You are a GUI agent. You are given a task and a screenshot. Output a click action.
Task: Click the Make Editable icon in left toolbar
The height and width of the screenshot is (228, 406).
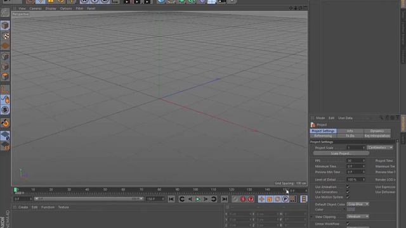(x=5, y=13)
